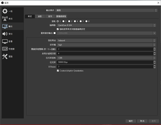Click the Apply (套用) button
Viewport: 161px width, 125px height.
click(x=154, y=121)
